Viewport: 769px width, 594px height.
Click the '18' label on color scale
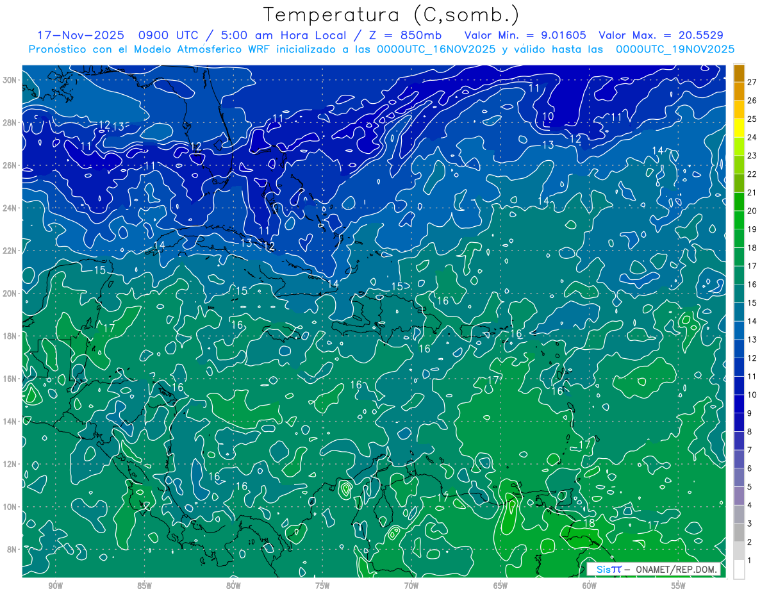tap(752, 247)
